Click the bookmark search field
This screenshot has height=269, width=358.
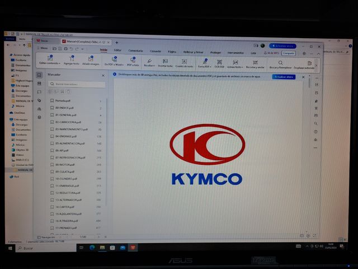click(x=77, y=84)
